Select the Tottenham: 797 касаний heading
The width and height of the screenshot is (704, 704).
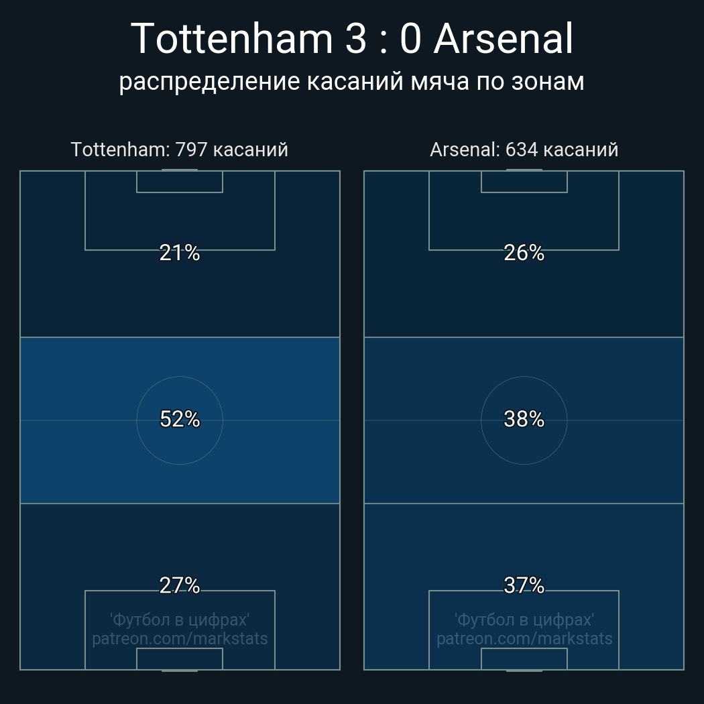click(x=180, y=149)
